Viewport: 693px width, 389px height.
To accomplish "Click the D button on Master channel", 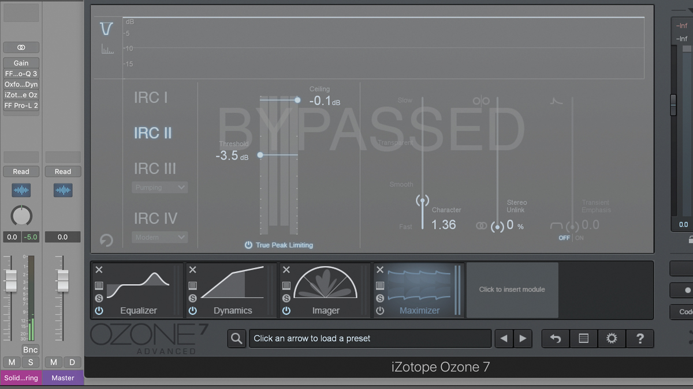I will click(x=72, y=362).
